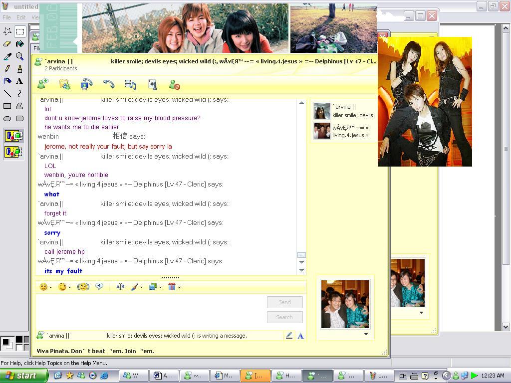Select the Airbrush spray tool
The width and height of the screenshot is (511, 383).
(7, 81)
